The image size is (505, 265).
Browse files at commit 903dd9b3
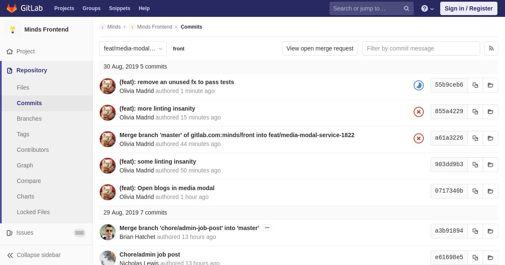490,164
